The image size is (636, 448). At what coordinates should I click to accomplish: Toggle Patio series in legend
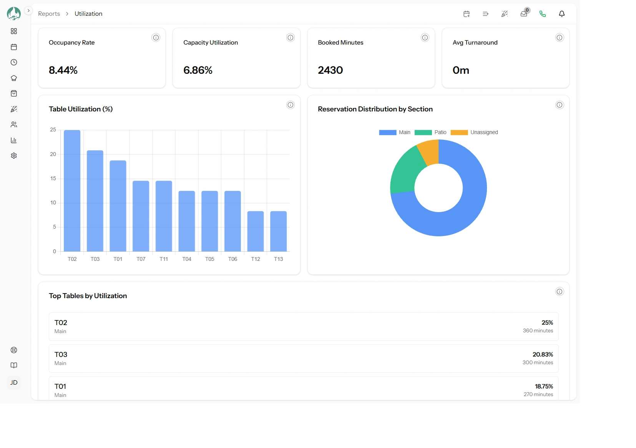[x=430, y=132]
